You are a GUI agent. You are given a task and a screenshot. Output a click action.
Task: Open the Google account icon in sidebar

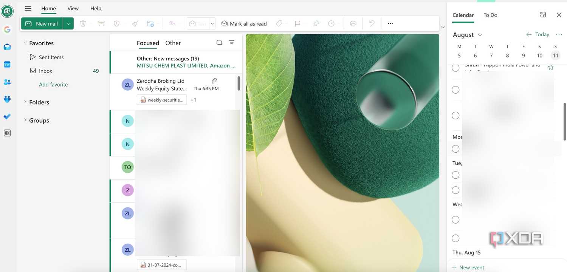pos(7,29)
